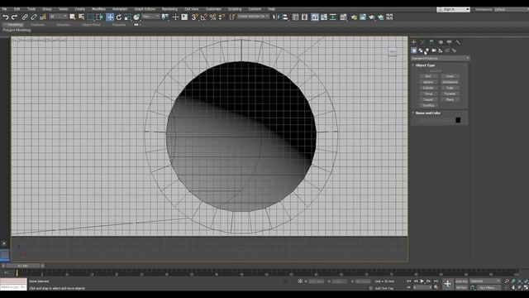Open the Create Selection Set dropdown
Screen dimensions: 529x298
tap(253, 17)
